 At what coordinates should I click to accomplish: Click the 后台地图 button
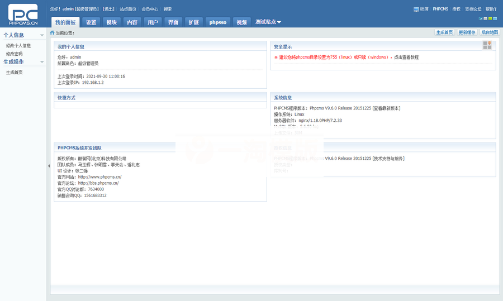click(490, 32)
